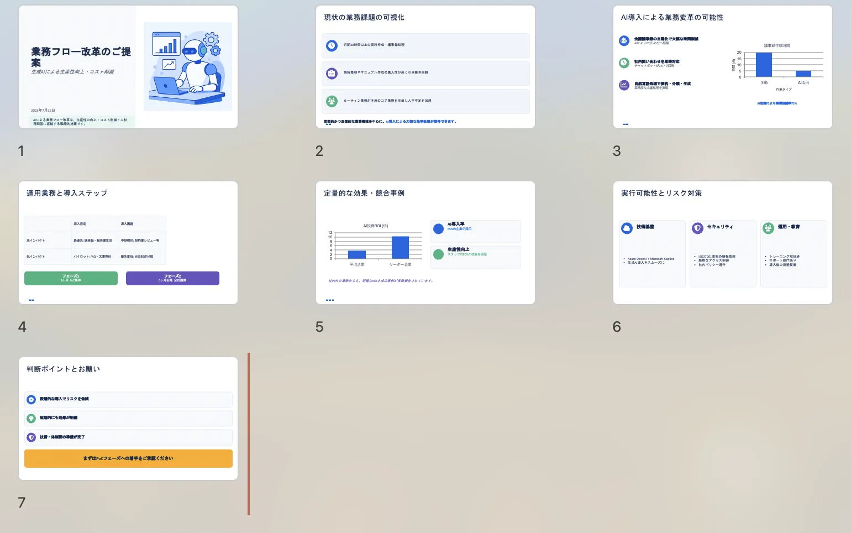Click the blue AI導入率 circle on slide 5
Image resolution: width=851 pixels, height=533 pixels.
pos(439,228)
